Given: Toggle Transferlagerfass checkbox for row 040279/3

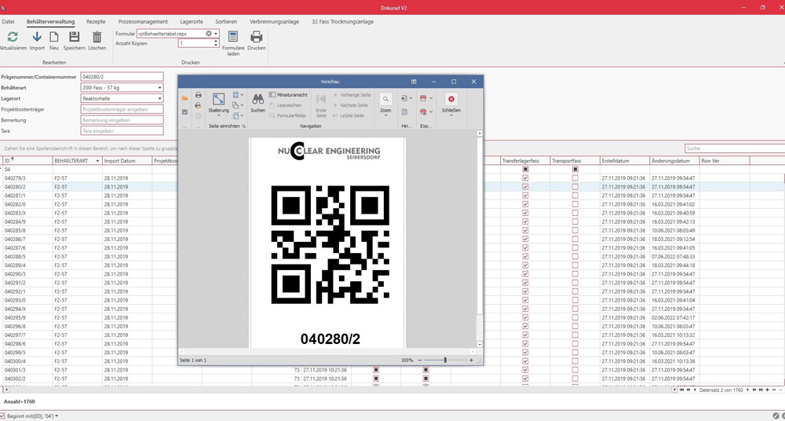Looking at the screenshot, I should 525,178.
